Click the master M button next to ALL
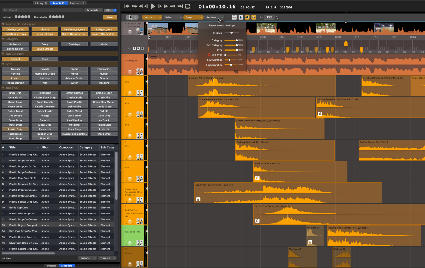Viewport: 425px width, 268px height. pos(138,48)
